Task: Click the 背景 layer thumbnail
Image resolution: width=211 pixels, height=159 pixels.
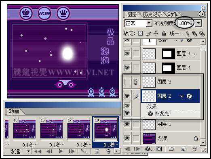Action: click(149, 138)
